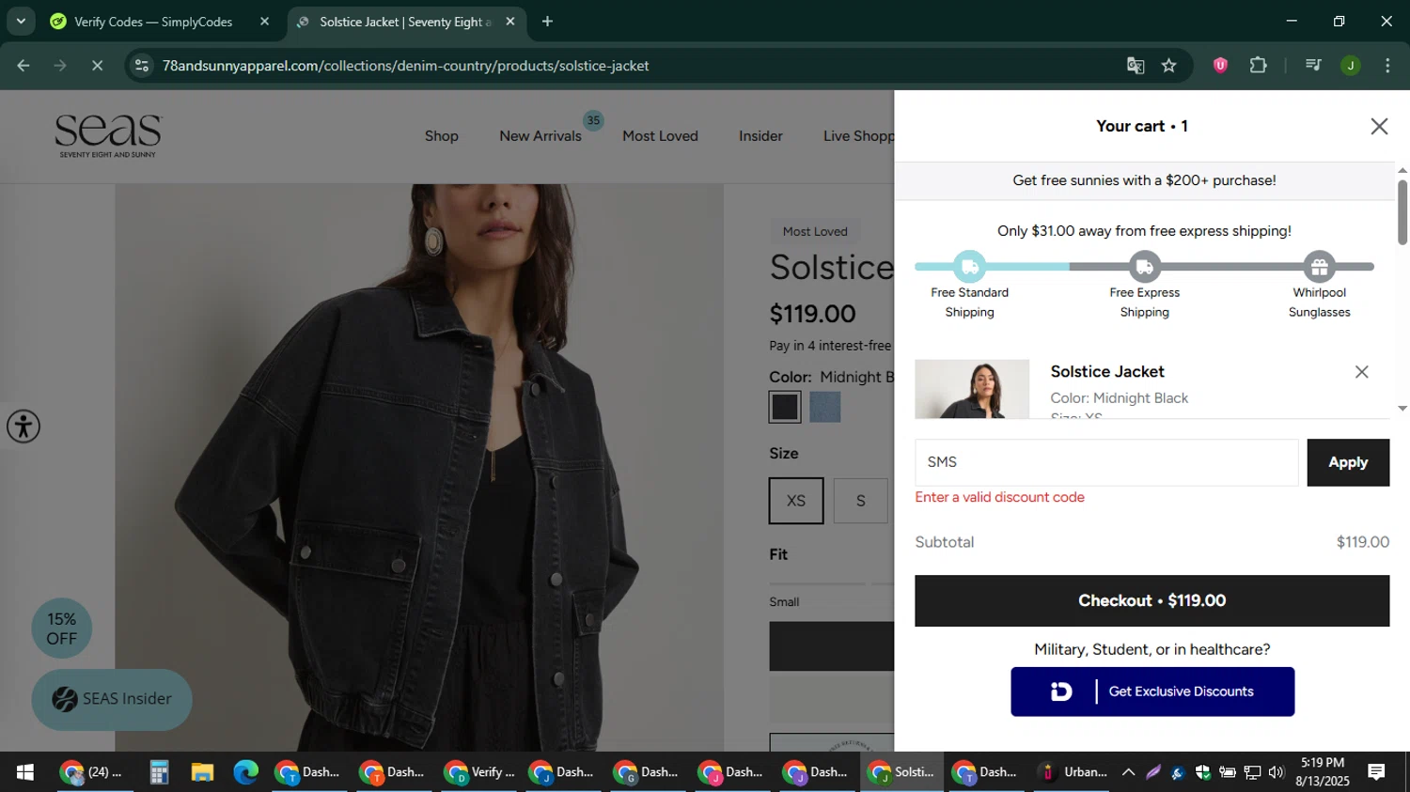Viewport: 1410px width, 792px height.
Task: Go back to the previous page
Action: pos(23,65)
